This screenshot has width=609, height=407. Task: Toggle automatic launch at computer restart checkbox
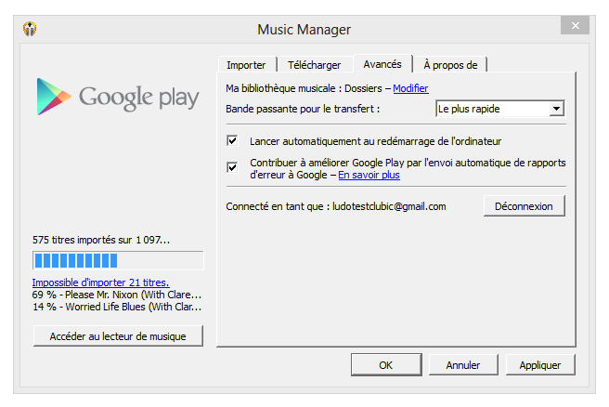pos(232,140)
